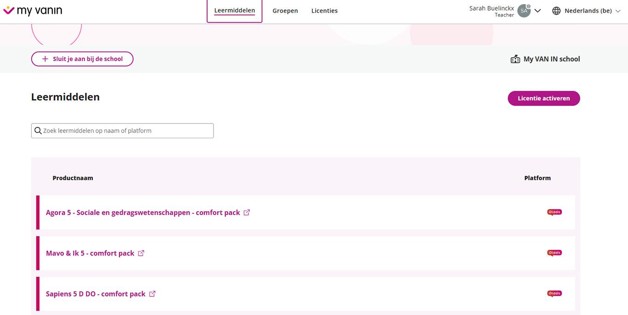Image resolution: width=628 pixels, height=315 pixels.
Task: Click the my vanin logo
Action: (x=32, y=11)
